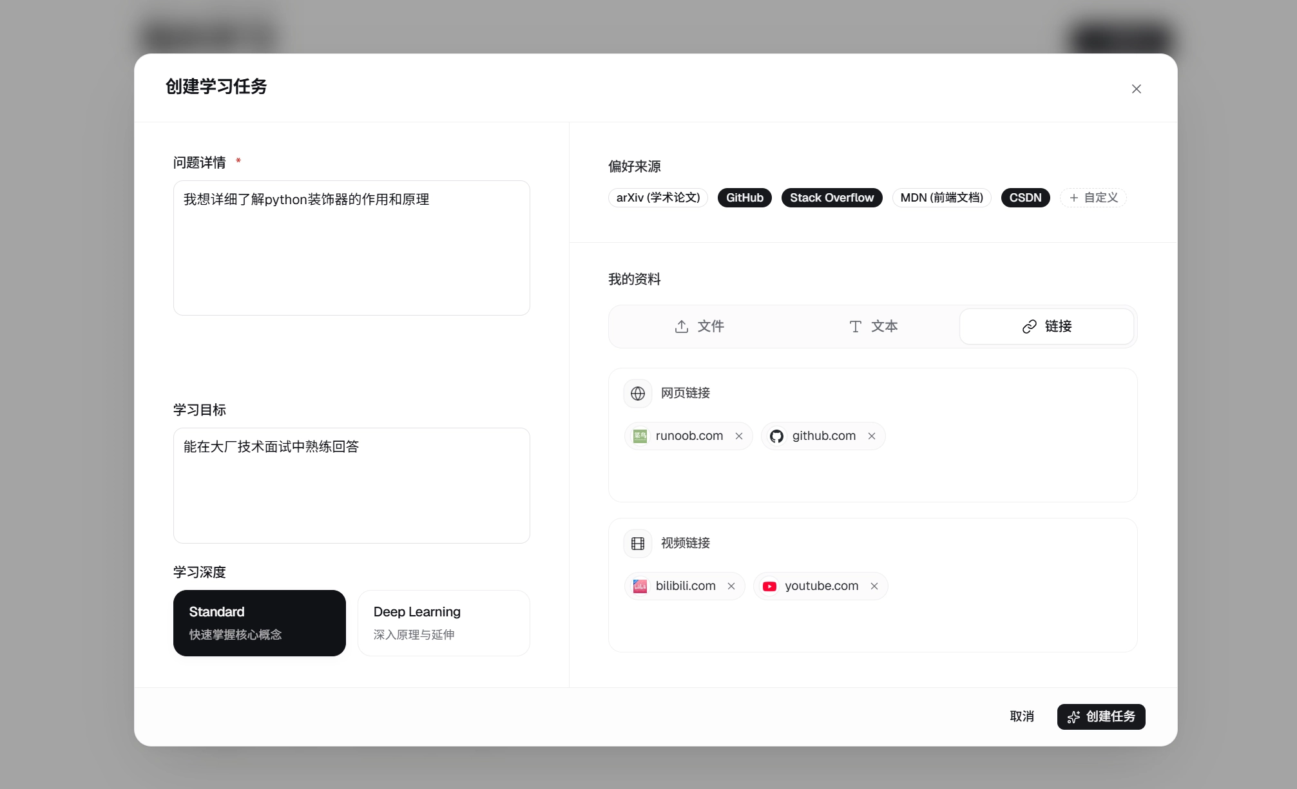Click the 我的资料 heading
Screen dimensions: 1297x789
point(635,279)
